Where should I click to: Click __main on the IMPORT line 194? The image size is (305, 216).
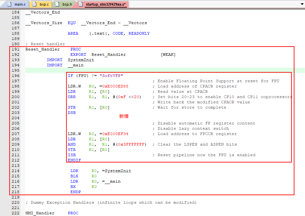76,65
